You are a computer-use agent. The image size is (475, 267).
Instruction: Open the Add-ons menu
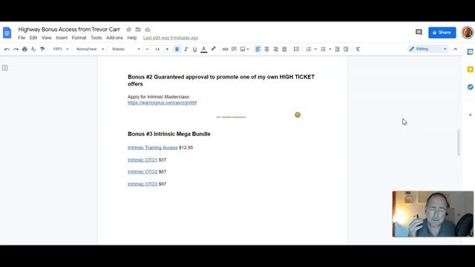tap(114, 38)
